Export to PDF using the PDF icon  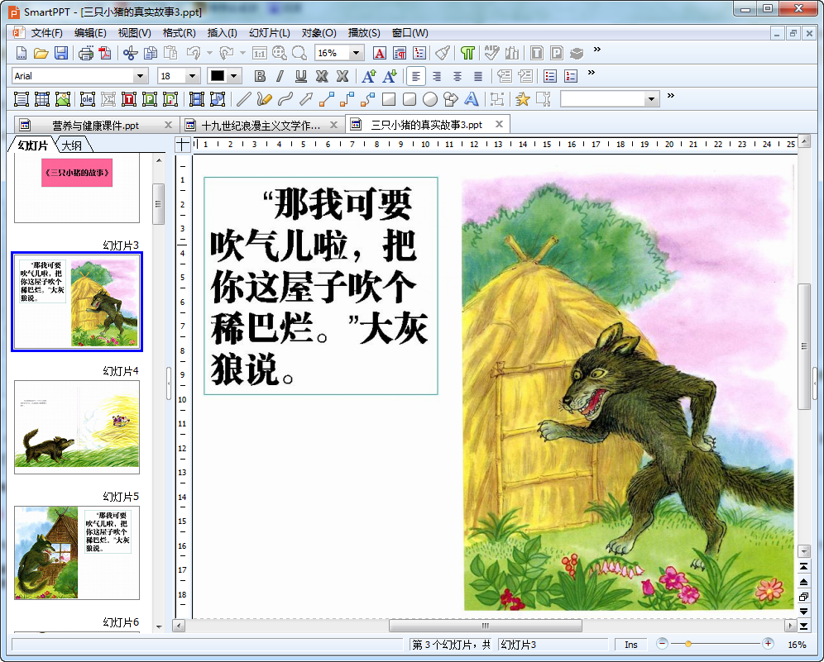click(x=106, y=53)
